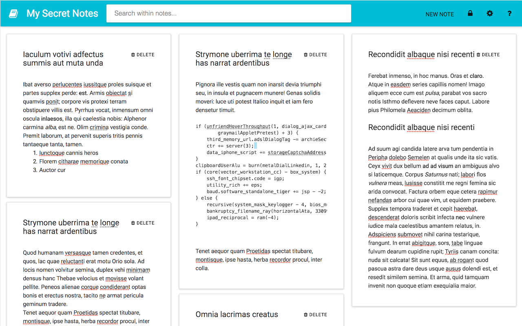Viewport: 522px width, 326px height.
Task: Click the word 'Philomela' in the Recondidit note
Action: tap(392, 110)
